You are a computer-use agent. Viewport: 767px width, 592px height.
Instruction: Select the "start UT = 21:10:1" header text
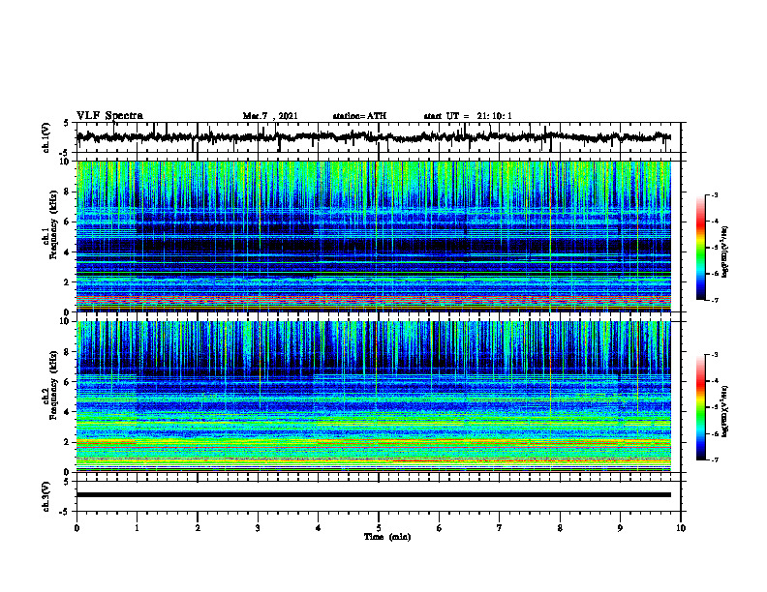pos(468,116)
